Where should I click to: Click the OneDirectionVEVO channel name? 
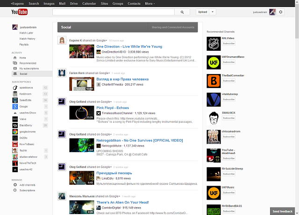(x=114, y=52)
